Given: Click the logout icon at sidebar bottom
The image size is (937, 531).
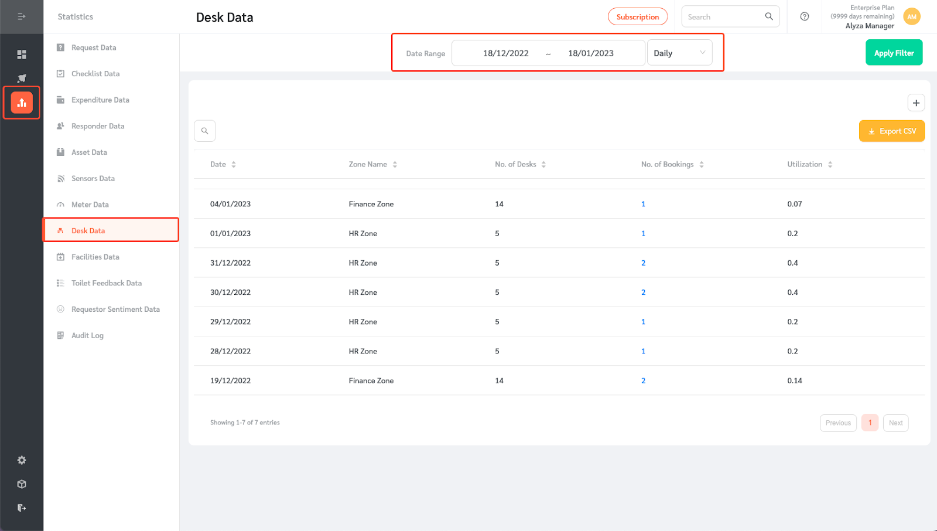Looking at the screenshot, I should tap(22, 508).
